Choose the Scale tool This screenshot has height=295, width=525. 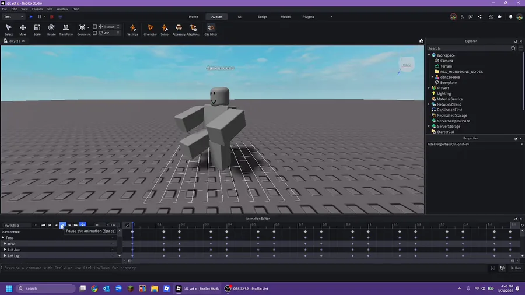click(37, 29)
